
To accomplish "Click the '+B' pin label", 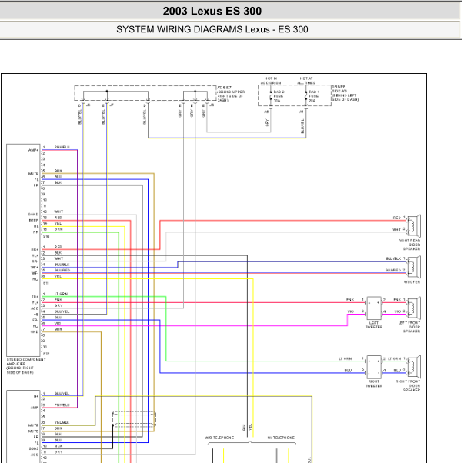I will 36,315.
